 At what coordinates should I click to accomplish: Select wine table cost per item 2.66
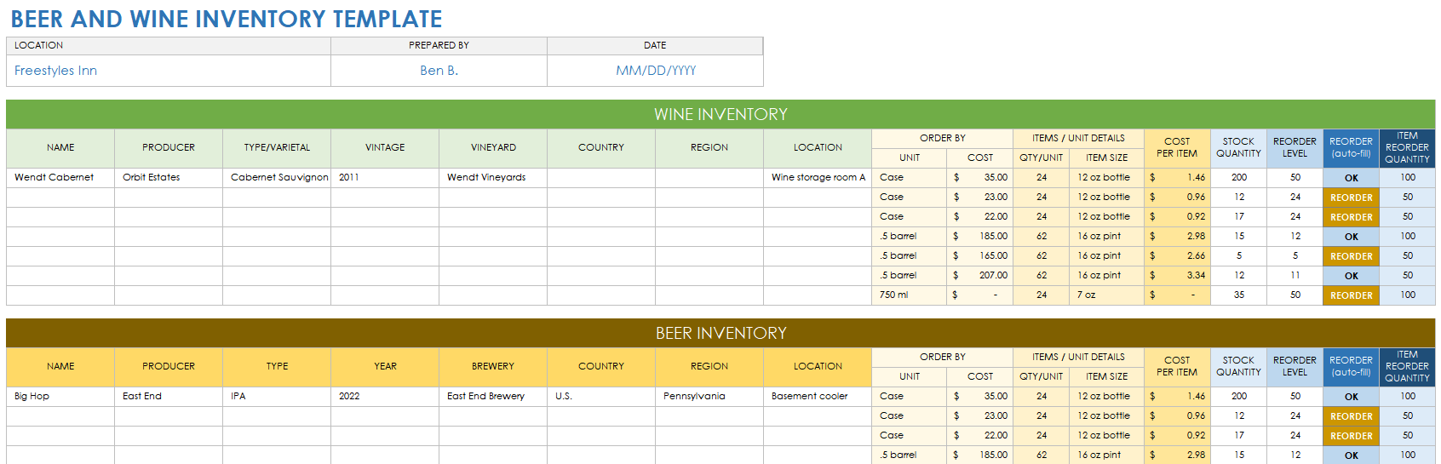click(x=1177, y=256)
